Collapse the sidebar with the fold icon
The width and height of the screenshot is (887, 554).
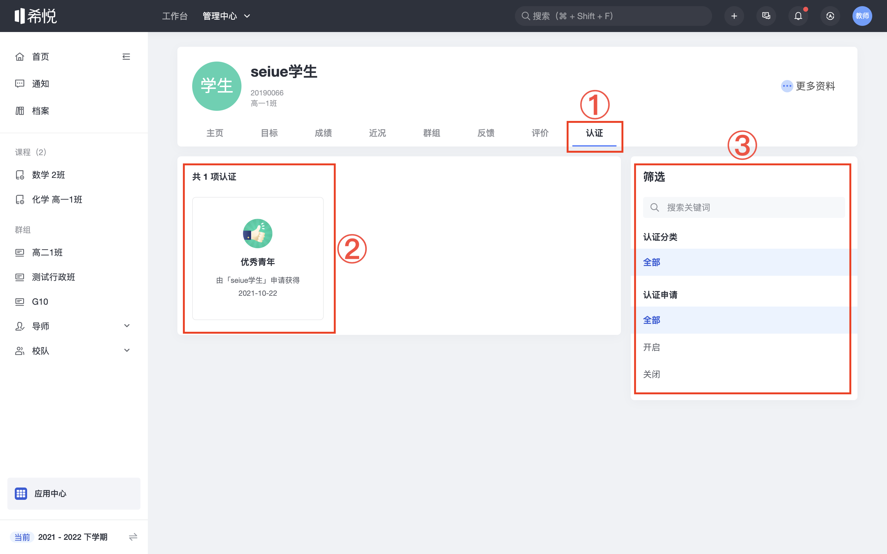[x=126, y=57]
